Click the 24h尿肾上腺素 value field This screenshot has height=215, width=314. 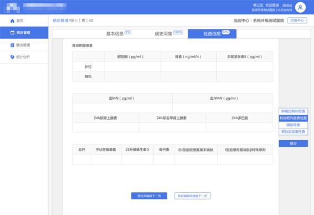pos(106,127)
